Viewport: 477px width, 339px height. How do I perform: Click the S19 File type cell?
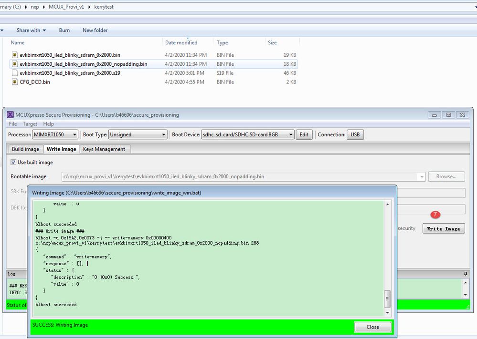pyautogui.click(x=225, y=73)
